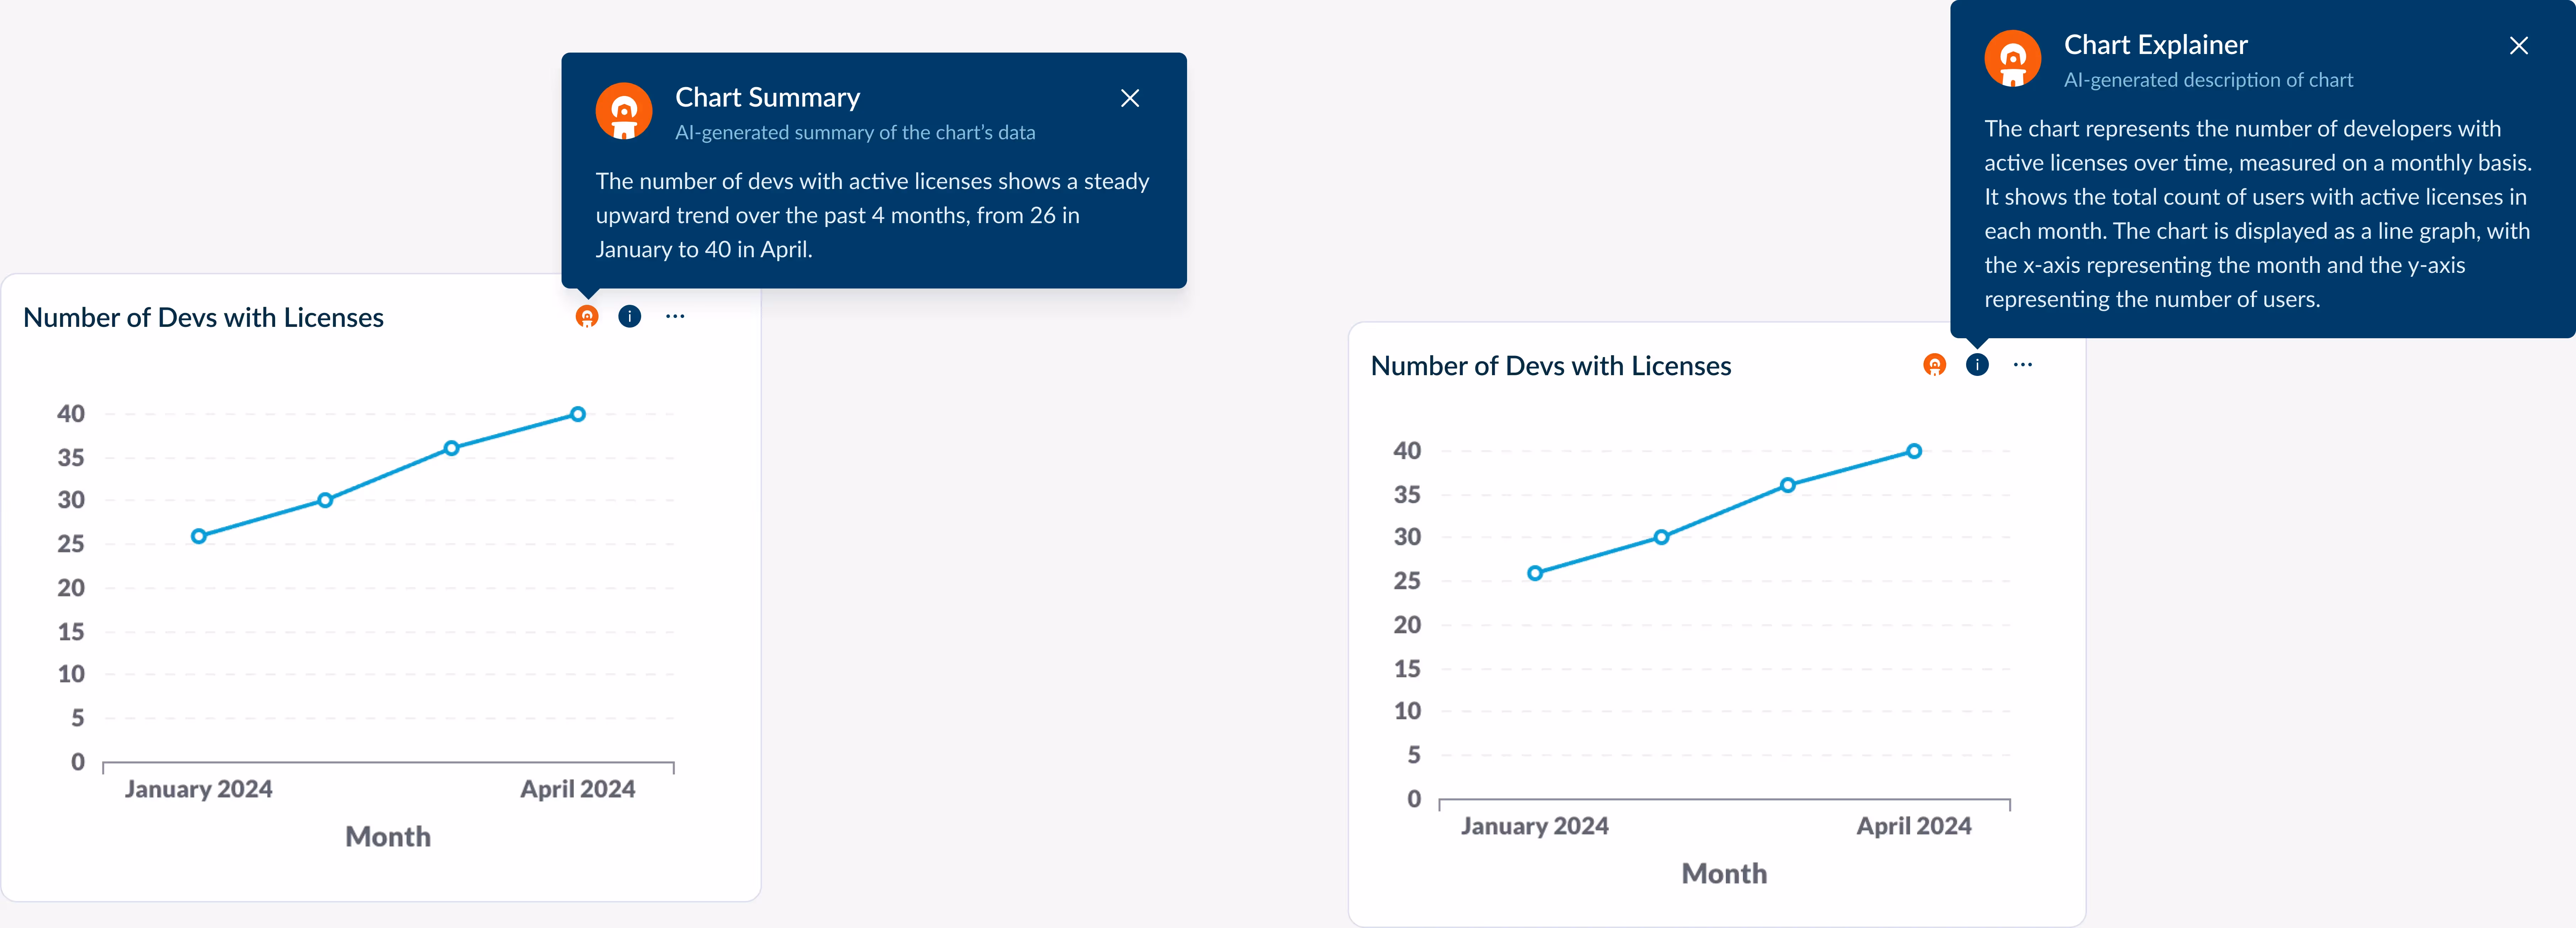Open the Chart Explainer AI icon on right chart
Screen dimensions: 2576x928
[1935, 365]
